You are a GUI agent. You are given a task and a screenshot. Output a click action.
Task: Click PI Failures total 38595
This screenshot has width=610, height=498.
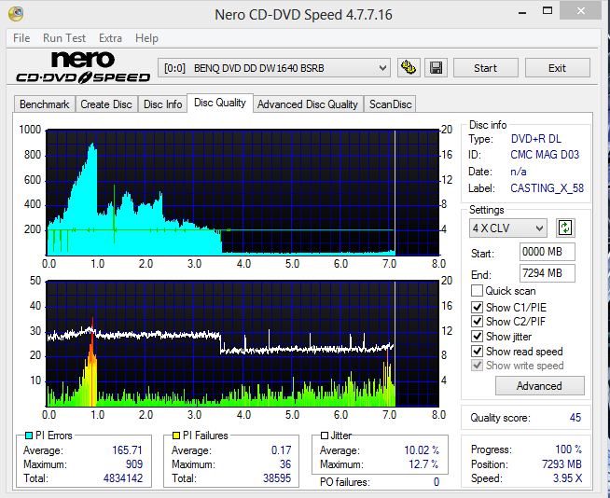[277, 478]
